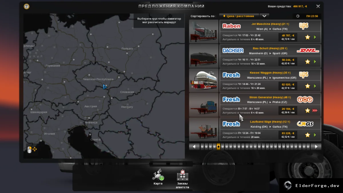
Task: Click the Германия label on map
Action: point(53,65)
